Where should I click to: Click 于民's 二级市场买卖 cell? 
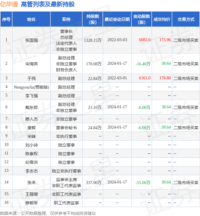[x=186, y=78]
